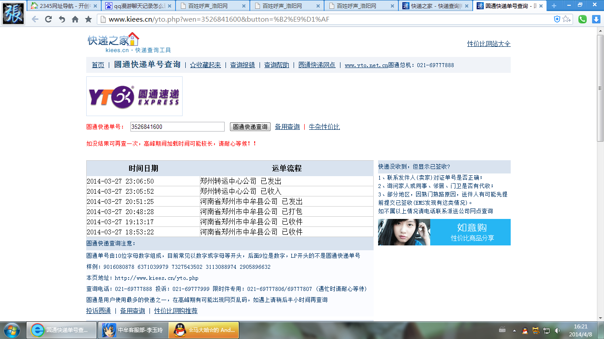Click the cat mascot tray icon
The width and height of the screenshot is (604, 339).
[535, 330]
